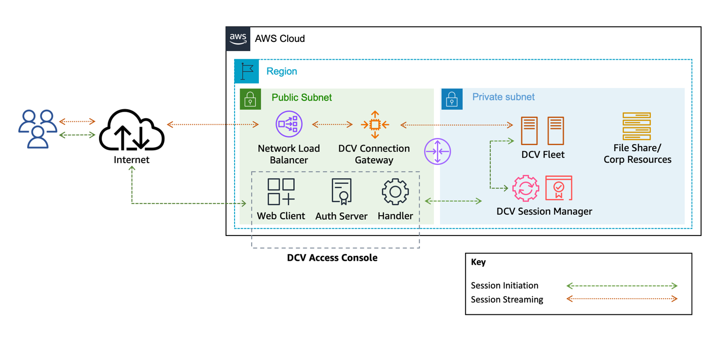Select the DCV Fleet server icons
Screen dimensions: 723x338
point(544,130)
